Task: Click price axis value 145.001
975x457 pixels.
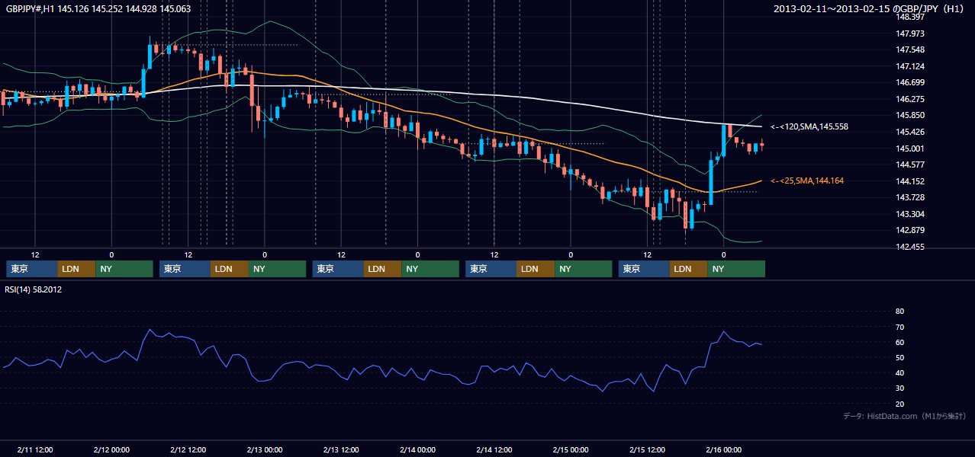Action: [910, 149]
